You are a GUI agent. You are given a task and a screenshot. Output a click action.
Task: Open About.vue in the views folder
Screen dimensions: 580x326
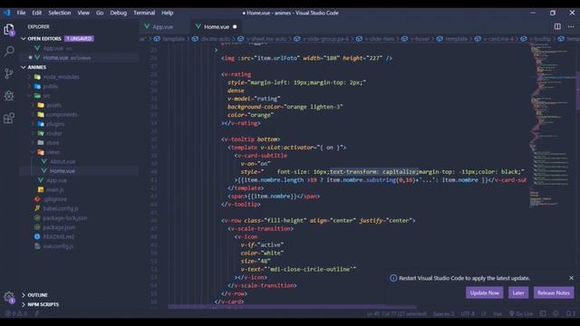click(63, 161)
